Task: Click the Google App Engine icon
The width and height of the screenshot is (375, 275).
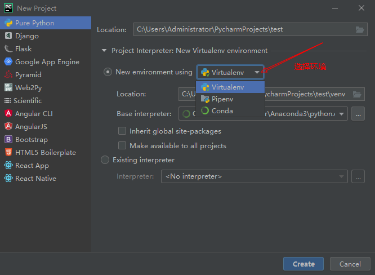Action: coord(8,61)
